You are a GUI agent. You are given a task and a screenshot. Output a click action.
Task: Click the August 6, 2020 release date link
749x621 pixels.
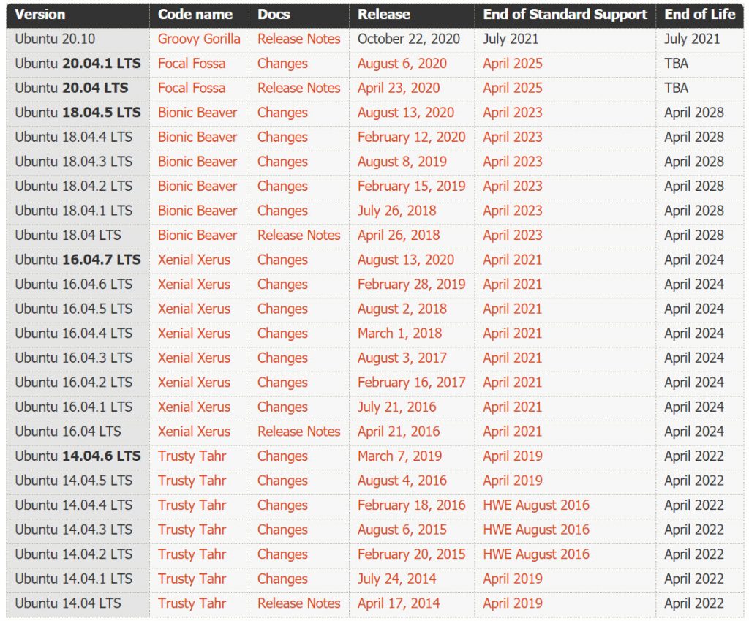402,64
